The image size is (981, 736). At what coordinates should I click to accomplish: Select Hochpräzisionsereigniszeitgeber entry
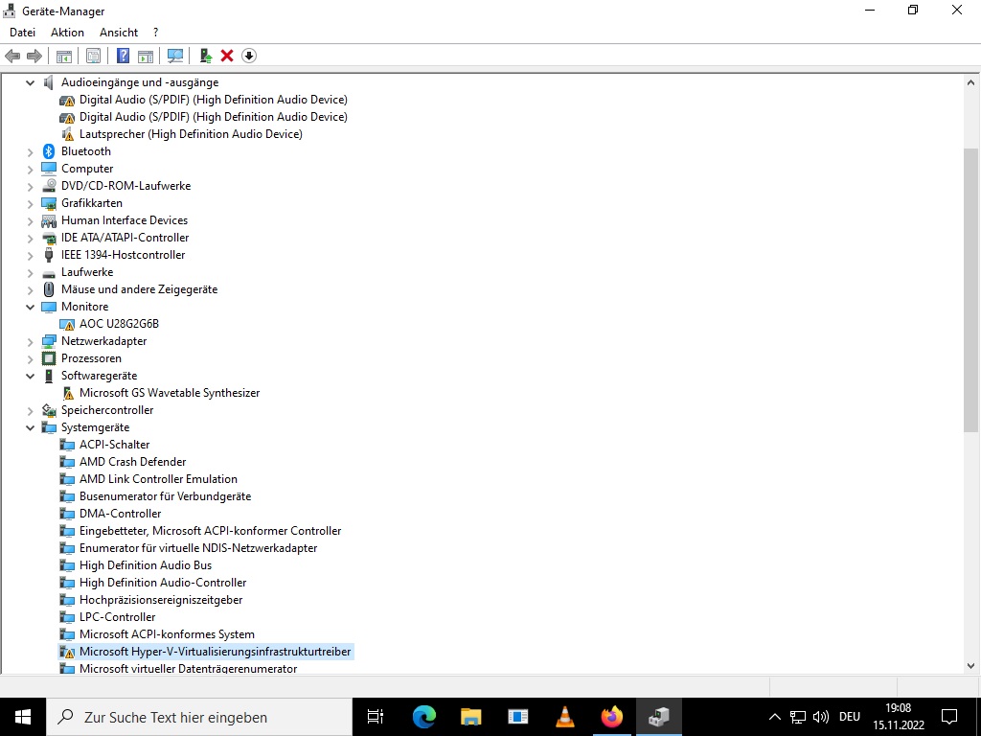[161, 600]
